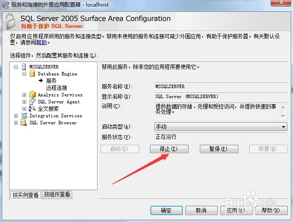Click the disabled 启动(S) button

coord(119,149)
